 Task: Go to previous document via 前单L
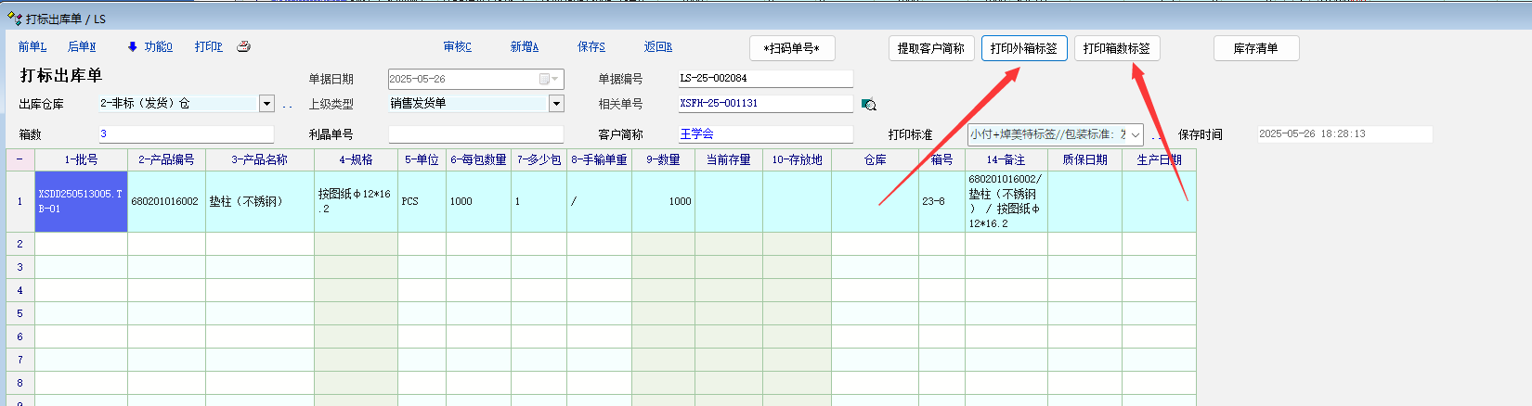pyautogui.click(x=32, y=46)
